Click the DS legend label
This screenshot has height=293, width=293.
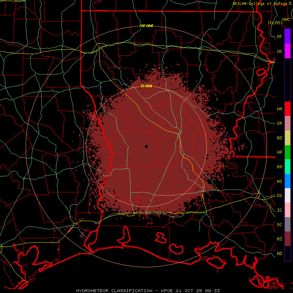(x=280, y=196)
